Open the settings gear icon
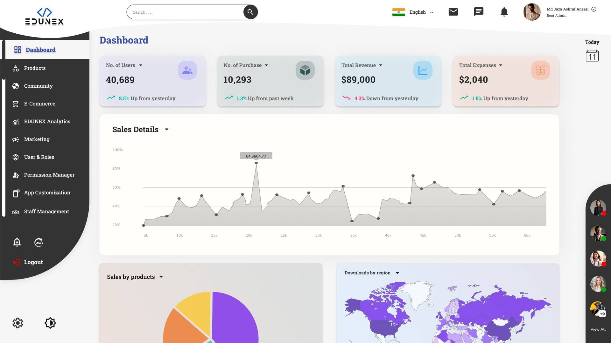611x343 pixels. [18, 323]
